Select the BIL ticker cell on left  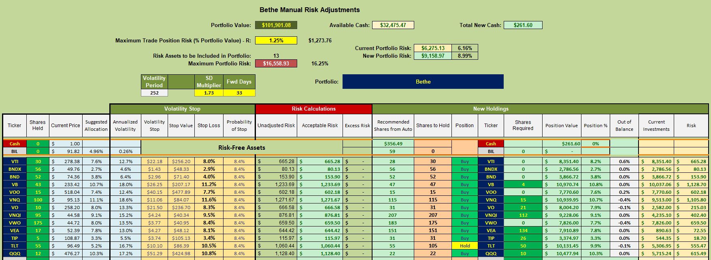[15, 151]
